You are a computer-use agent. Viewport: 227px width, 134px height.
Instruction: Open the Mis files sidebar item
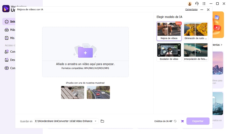click(10, 38)
